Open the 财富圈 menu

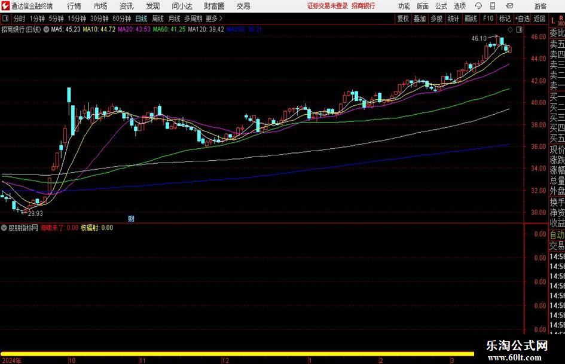[x=214, y=6]
